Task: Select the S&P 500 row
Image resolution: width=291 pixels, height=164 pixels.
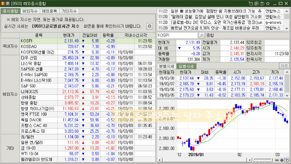Action: [x=87, y=86]
